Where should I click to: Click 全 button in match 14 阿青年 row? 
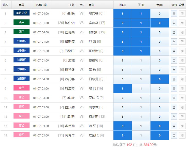[x=174, y=136]
